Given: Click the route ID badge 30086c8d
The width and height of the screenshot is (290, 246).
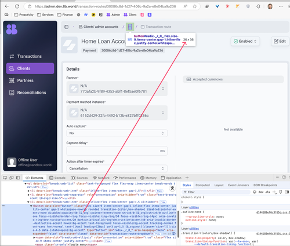Looking at the screenshot, I should [x=132, y=50].
